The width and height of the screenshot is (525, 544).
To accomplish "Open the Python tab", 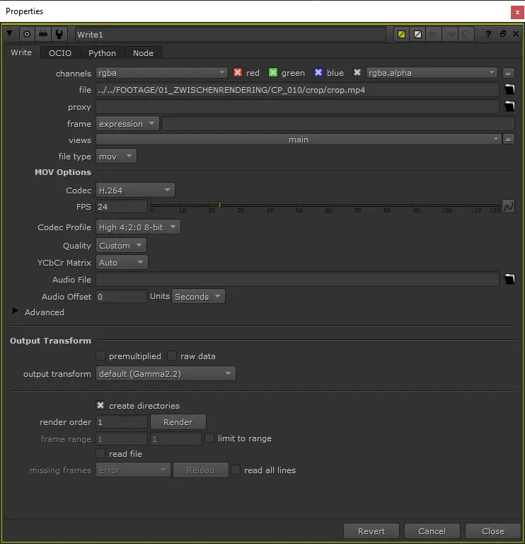I will coord(102,53).
